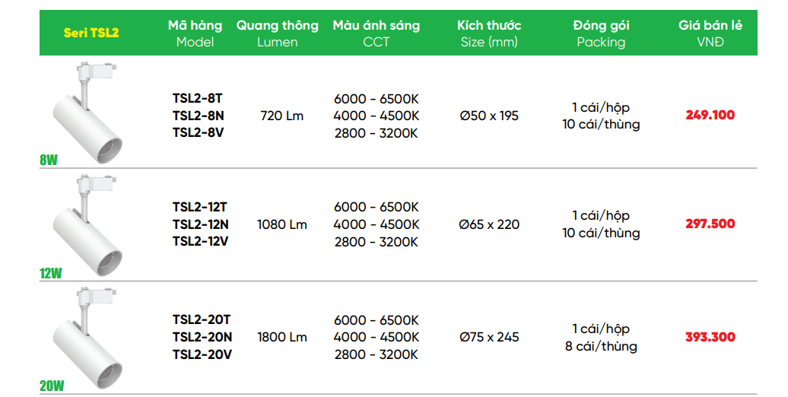This screenshot has height=397, width=788.
Task: Click the Kích thước Size (mm) header
Action: coord(489,33)
